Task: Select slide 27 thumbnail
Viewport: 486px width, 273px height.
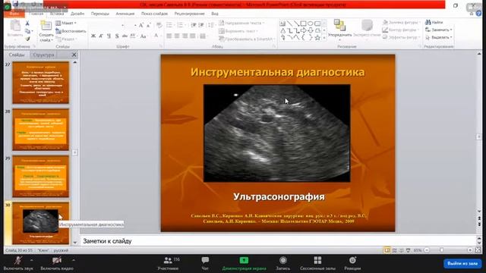Action: tap(40, 83)
